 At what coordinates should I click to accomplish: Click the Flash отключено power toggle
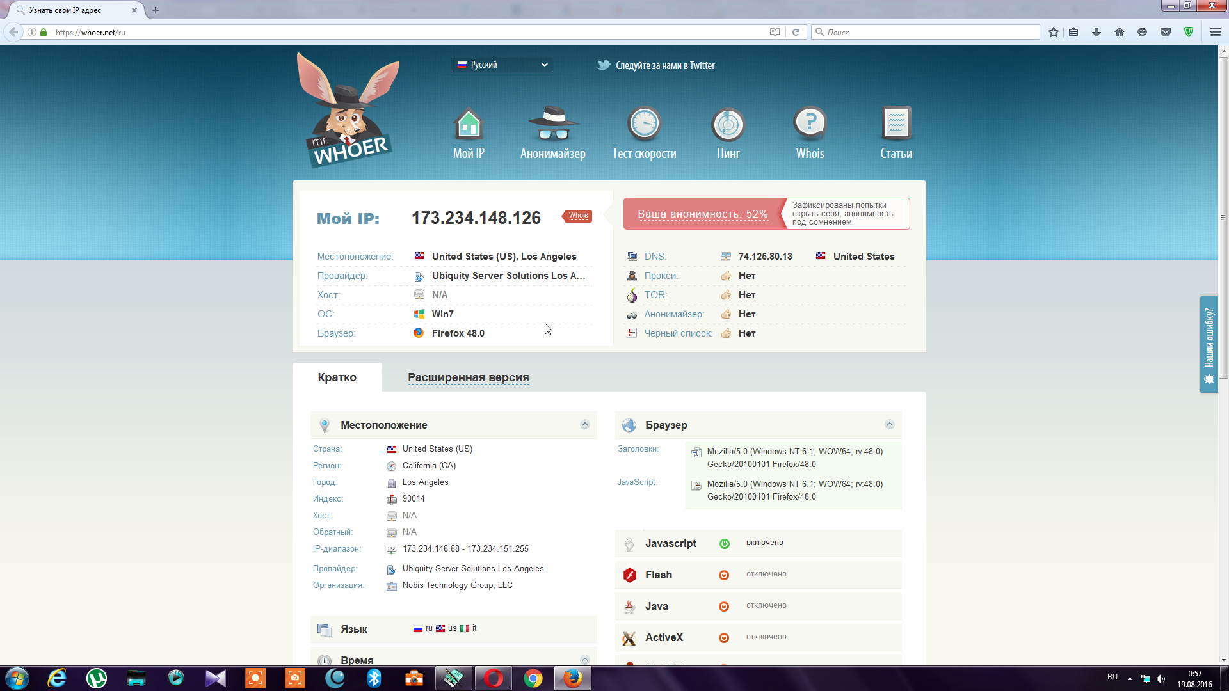coord(724,575)
